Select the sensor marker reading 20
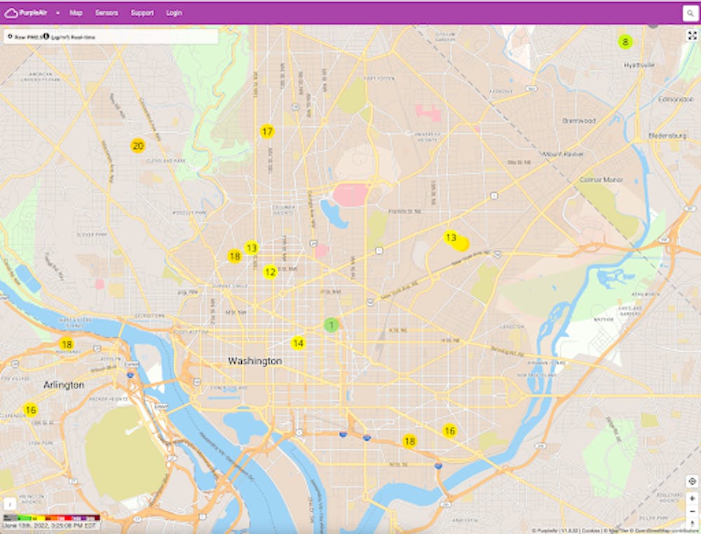This screenshot has width=701, height=534. pyautogui.click(x=138, y=146)
